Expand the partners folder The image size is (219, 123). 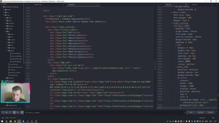tap(5, 78)
